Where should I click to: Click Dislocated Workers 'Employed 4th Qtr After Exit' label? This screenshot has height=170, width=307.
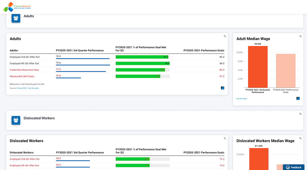[x=25, y=165]
